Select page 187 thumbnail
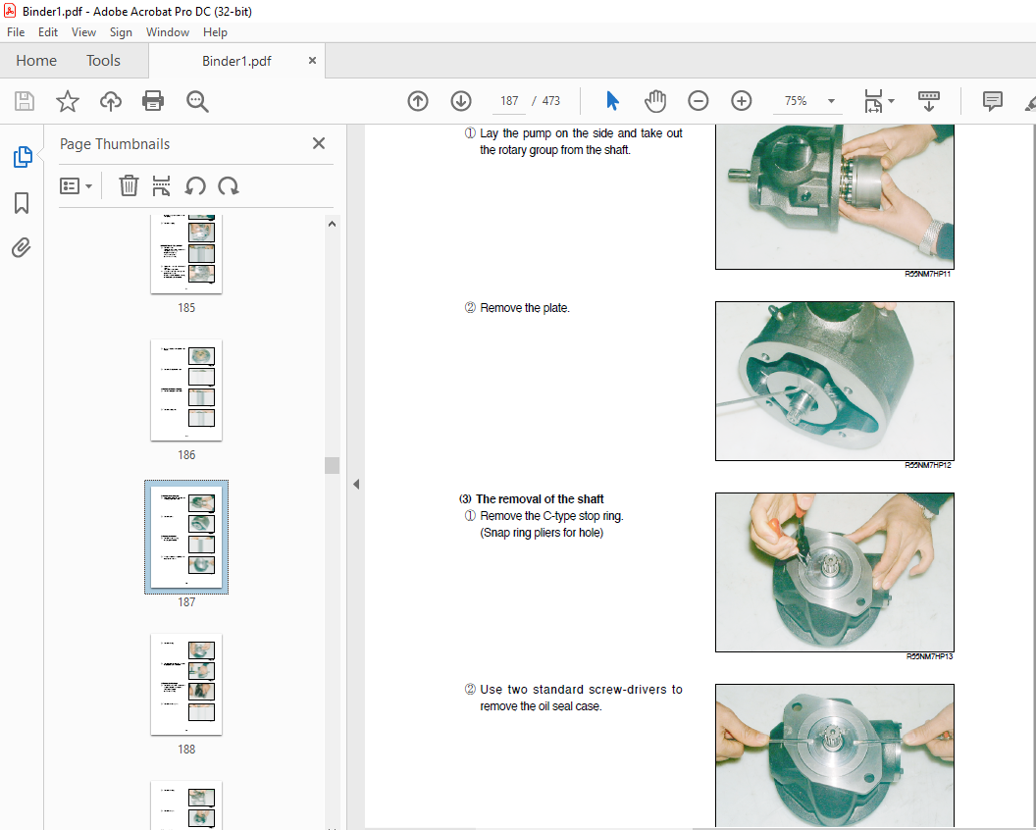Screen dimensions: 1036x830 (186, 537)
